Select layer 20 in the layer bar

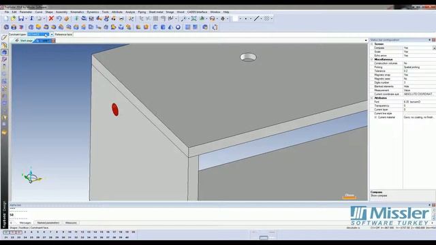134,232
